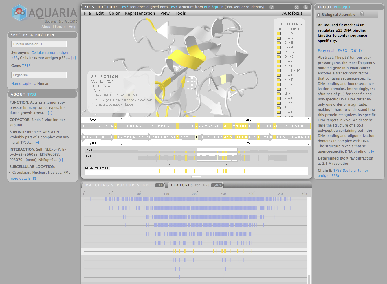Click the Organism input field
The image size is (387, 284).
pyautogui.click(x=39, y=75)
